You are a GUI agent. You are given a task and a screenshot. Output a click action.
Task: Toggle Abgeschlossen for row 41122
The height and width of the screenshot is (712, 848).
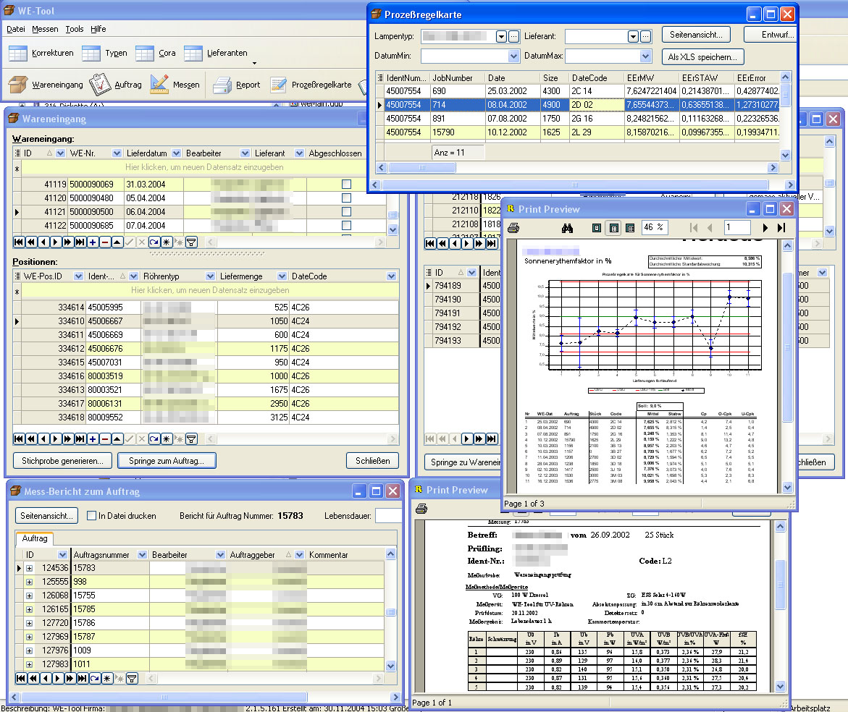point(347,225)
